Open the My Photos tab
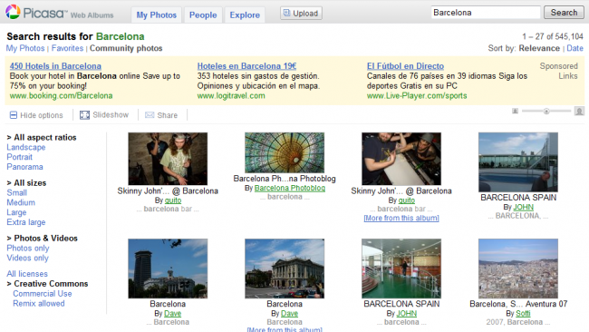The width and height of the screenshot is (589, 332). coord(156,15)
